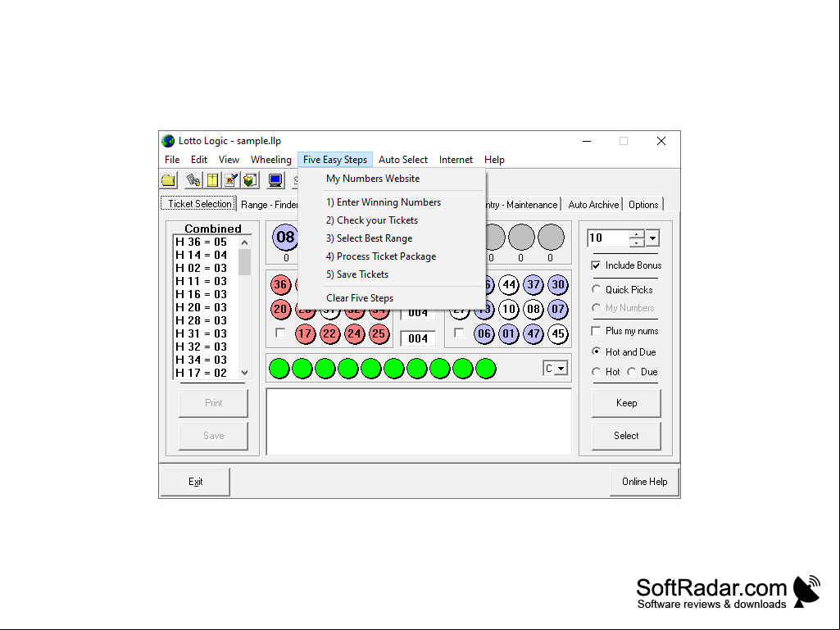Choose 5) Save Tickets menu entry

point(392,274)
